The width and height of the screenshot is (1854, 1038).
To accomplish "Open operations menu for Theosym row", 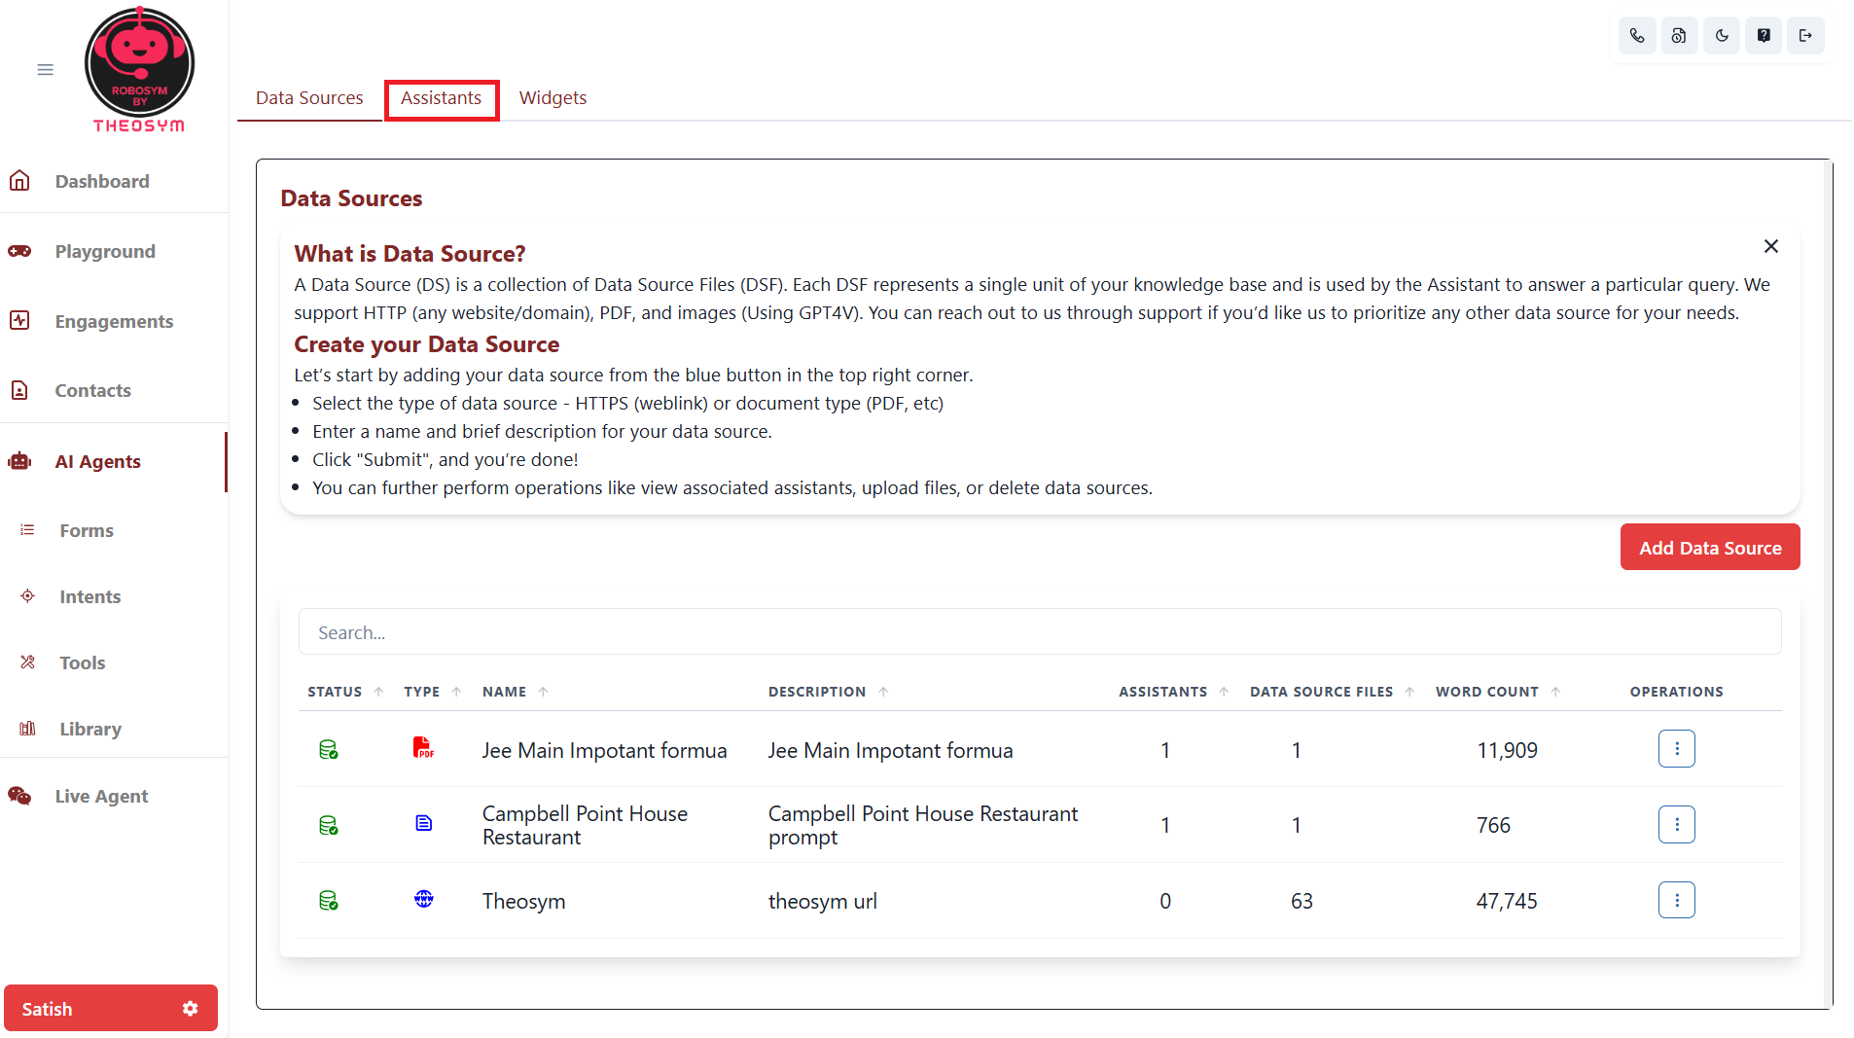I will [1677, 901].
